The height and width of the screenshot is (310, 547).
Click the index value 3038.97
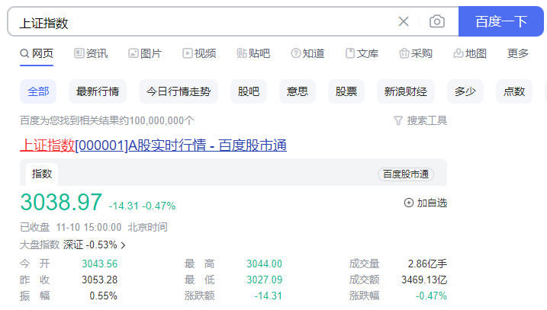[61, 202]
